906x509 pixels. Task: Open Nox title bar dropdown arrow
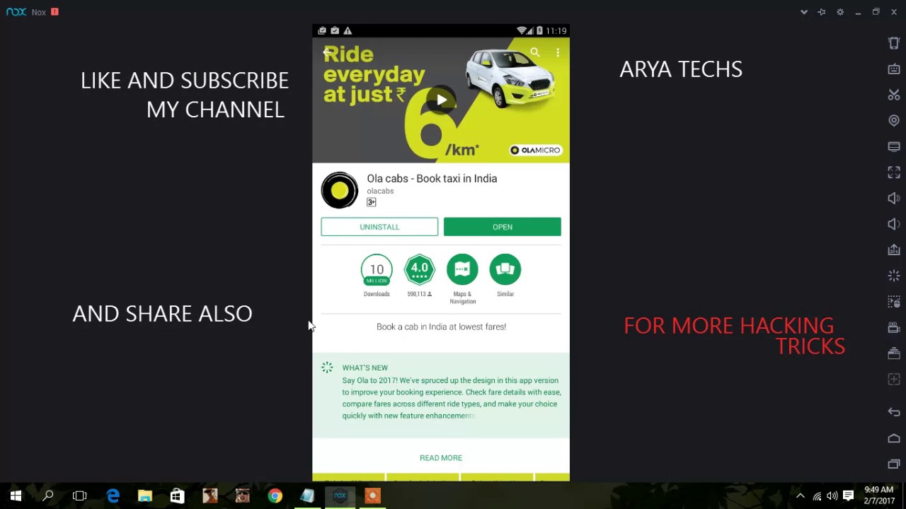coord(804,12)
